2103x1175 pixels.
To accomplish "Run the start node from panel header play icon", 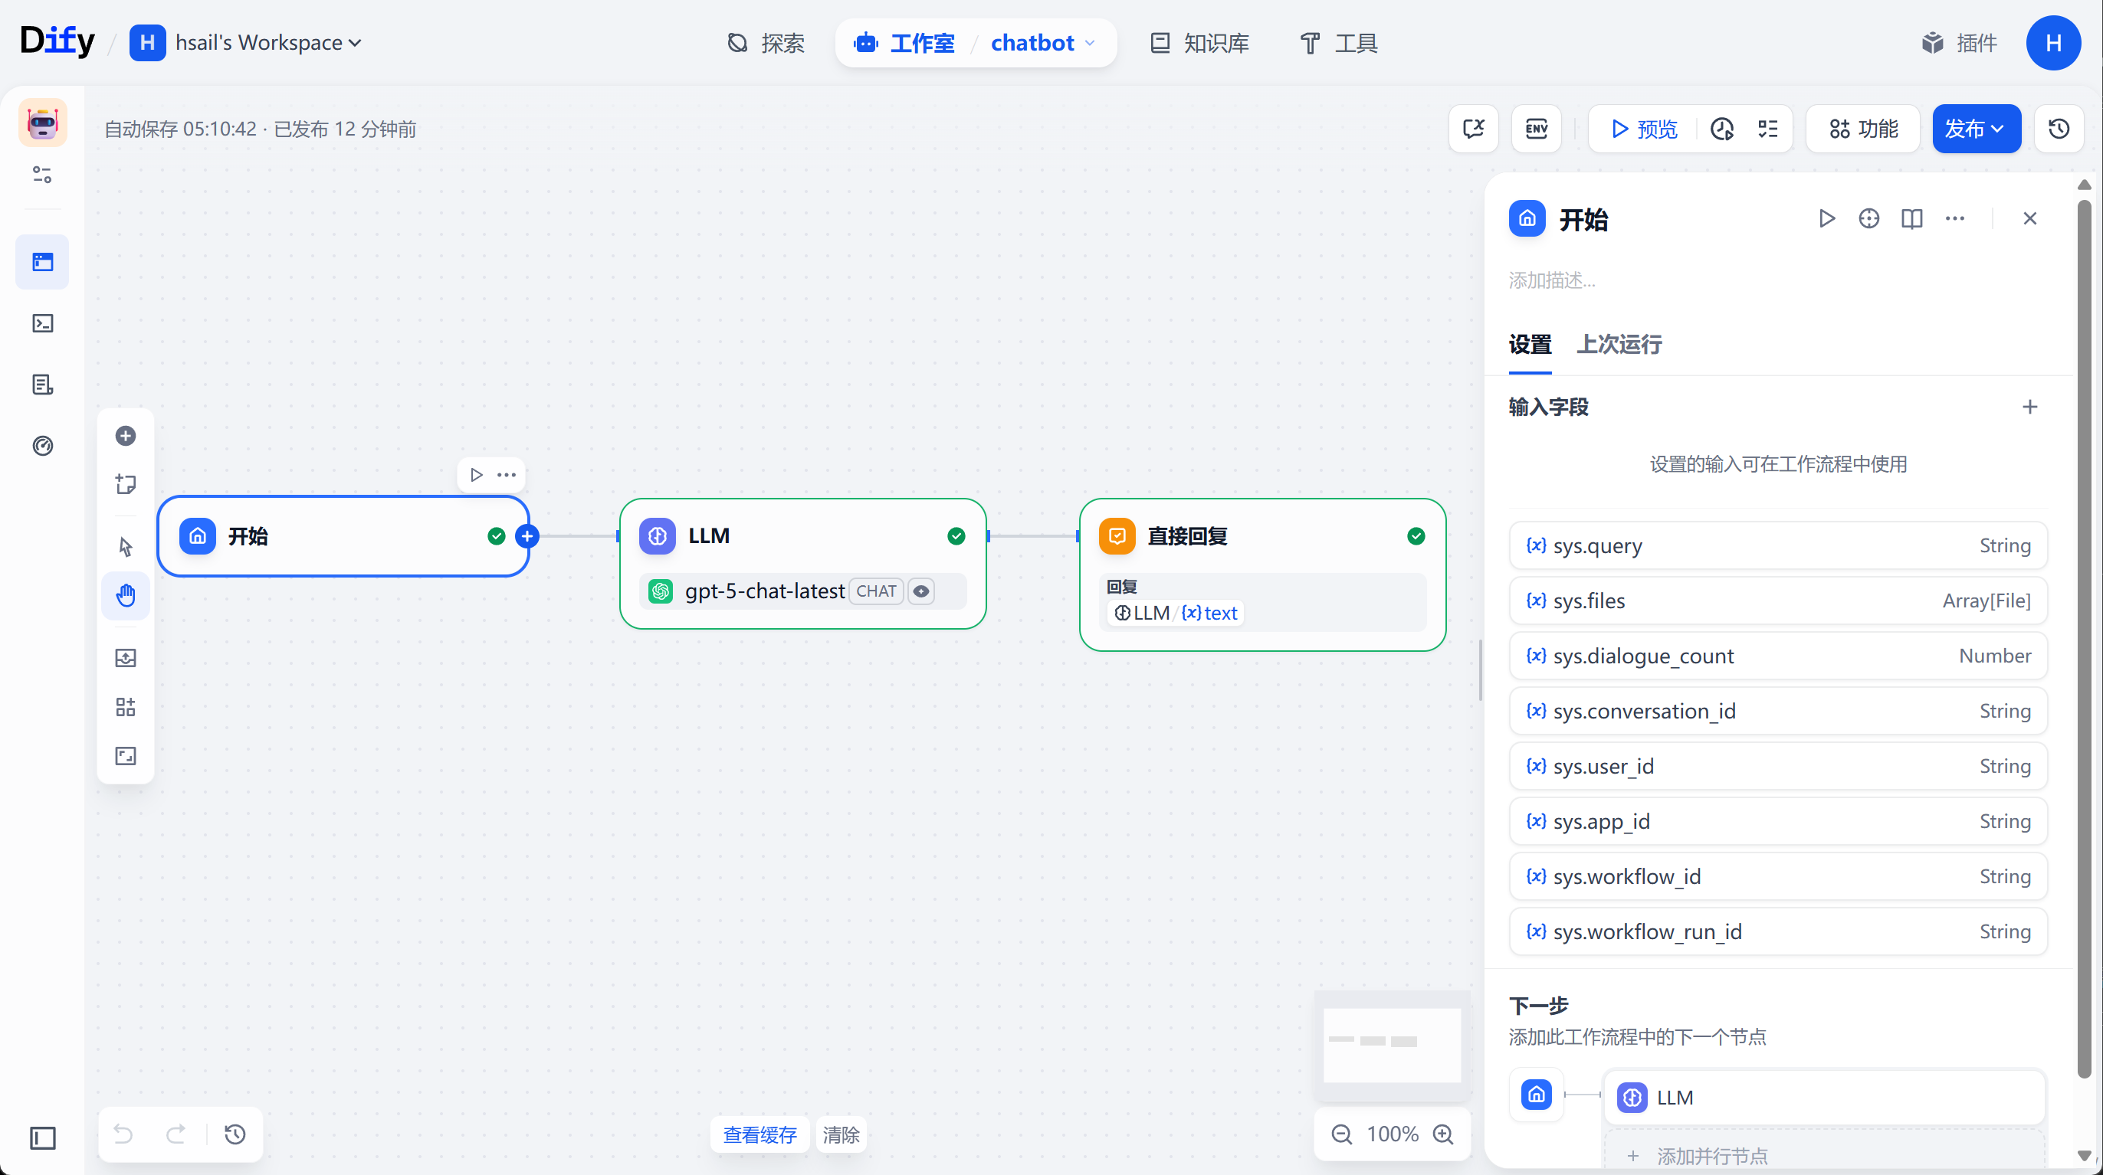I will (1827, 218).
